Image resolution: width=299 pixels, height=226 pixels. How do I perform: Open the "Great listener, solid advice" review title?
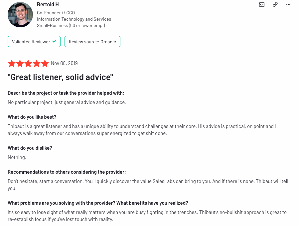pos(60,77)
